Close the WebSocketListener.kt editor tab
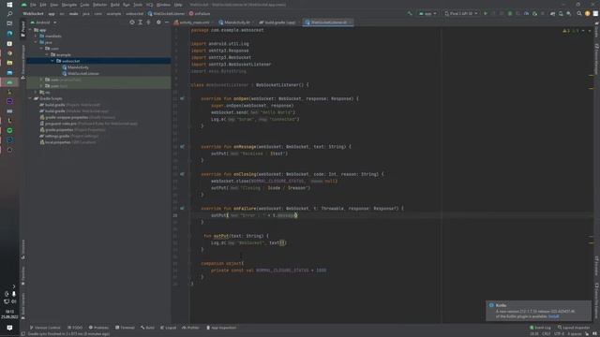Screen dimensions: 600x337 (x=350, y=22)
